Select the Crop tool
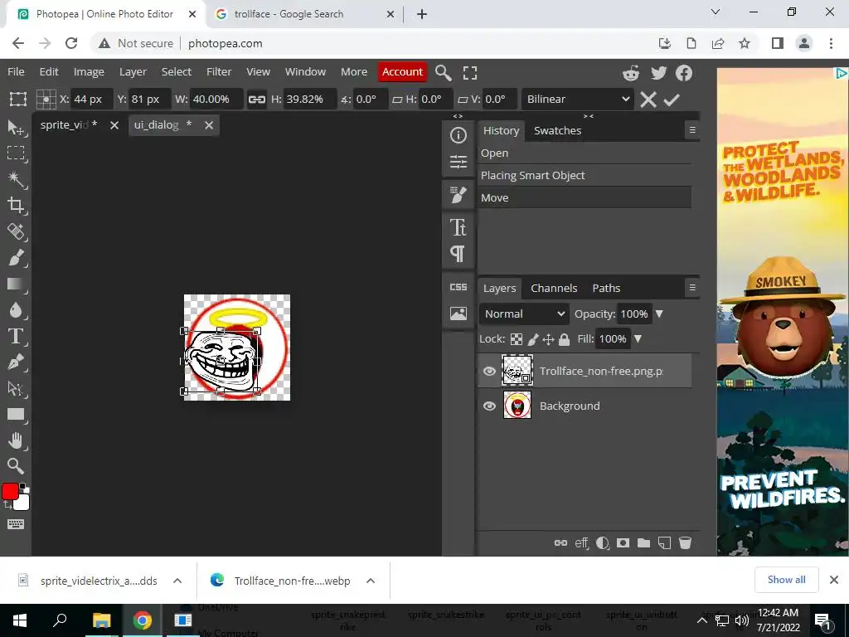Viewport: 849px width, 637px height. coord(16,206)
